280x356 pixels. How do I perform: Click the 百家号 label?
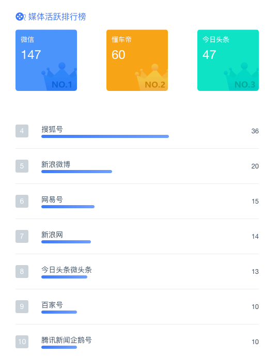click(x=52, y=305)
